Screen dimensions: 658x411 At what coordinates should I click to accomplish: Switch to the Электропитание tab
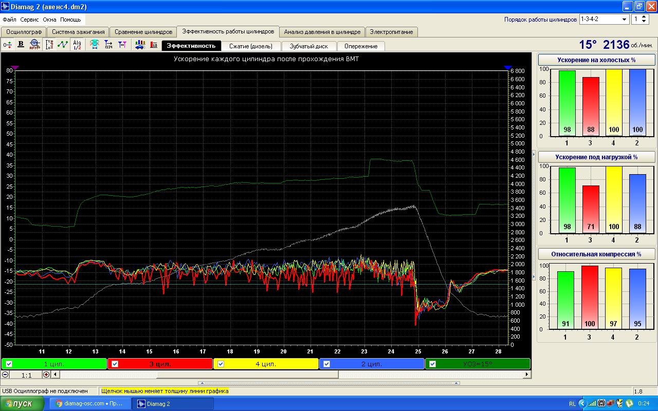coord(392,32)
